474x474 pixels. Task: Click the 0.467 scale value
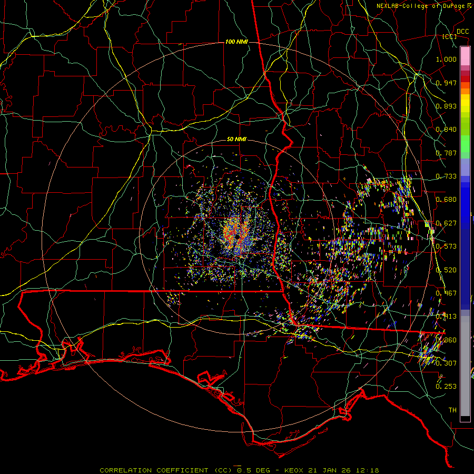click(446, 293)
